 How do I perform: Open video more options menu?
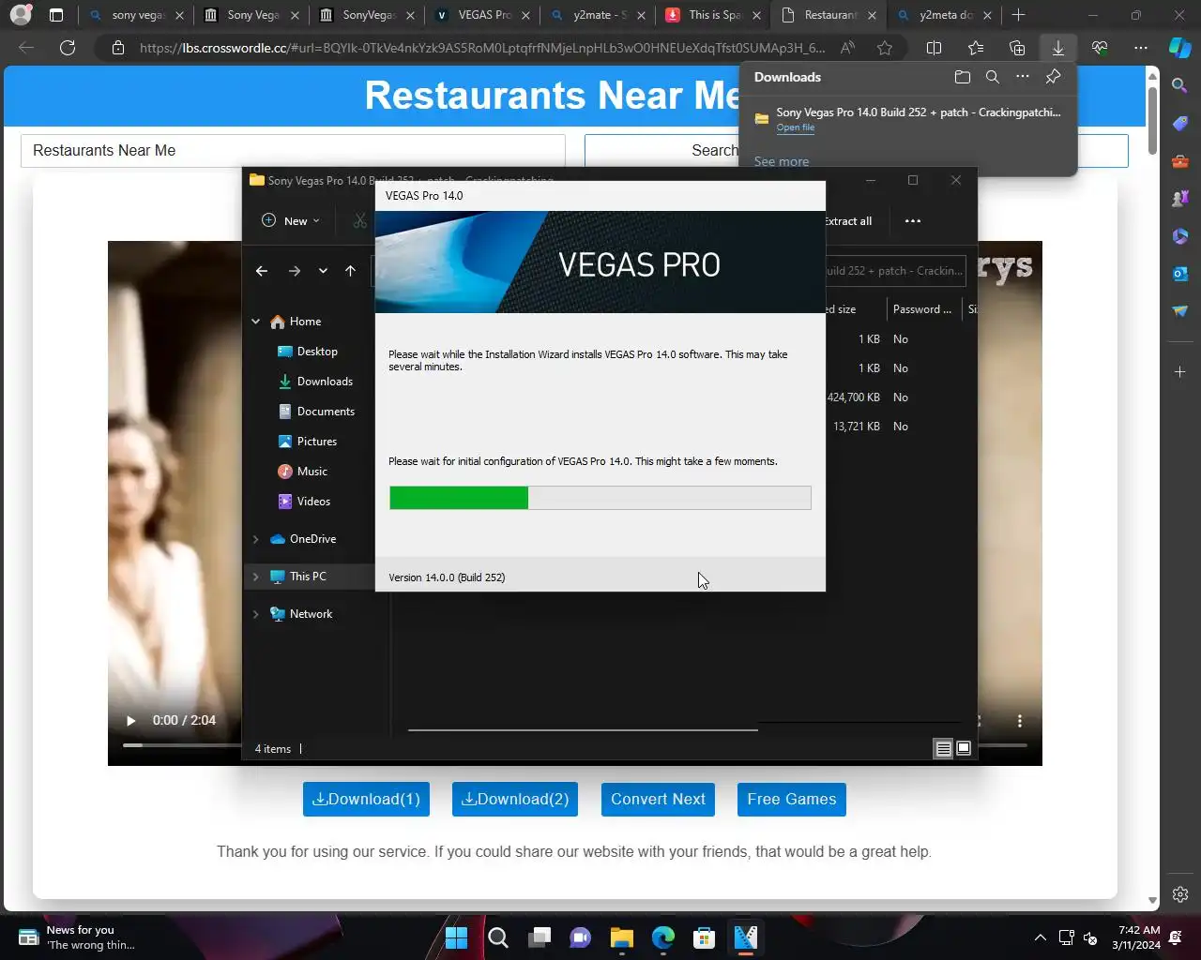(x=1020, y=721)
